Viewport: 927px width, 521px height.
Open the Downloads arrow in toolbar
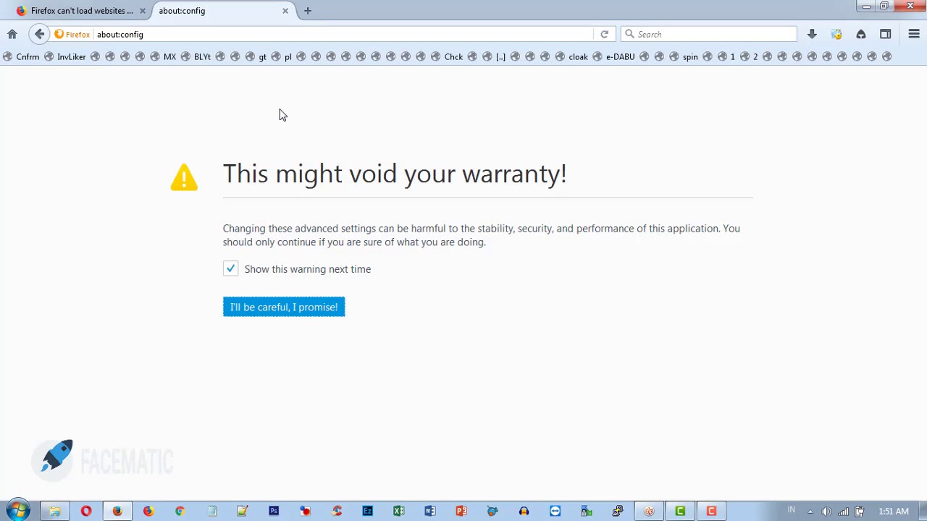[812, 34]
